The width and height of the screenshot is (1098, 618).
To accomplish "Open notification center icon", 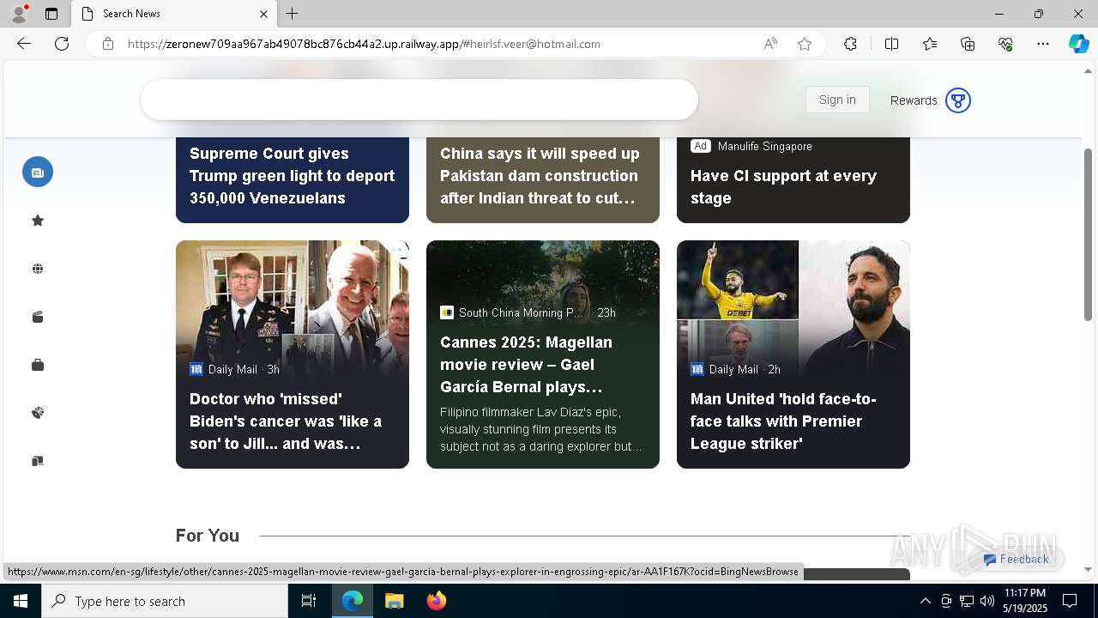I will coord(1070,601).
